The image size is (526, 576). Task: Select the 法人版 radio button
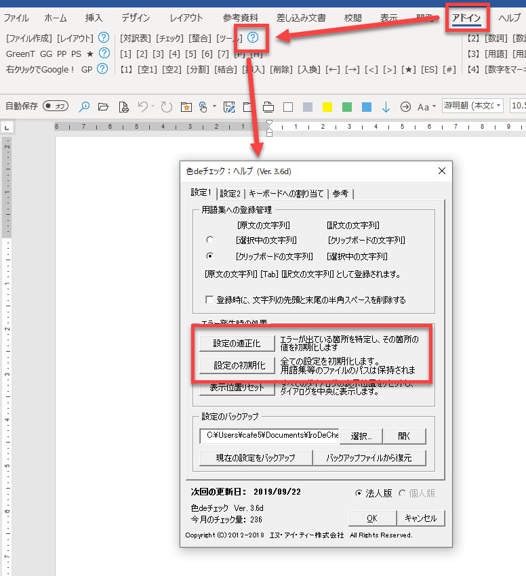pyautogui.click(x=359, y=493)
